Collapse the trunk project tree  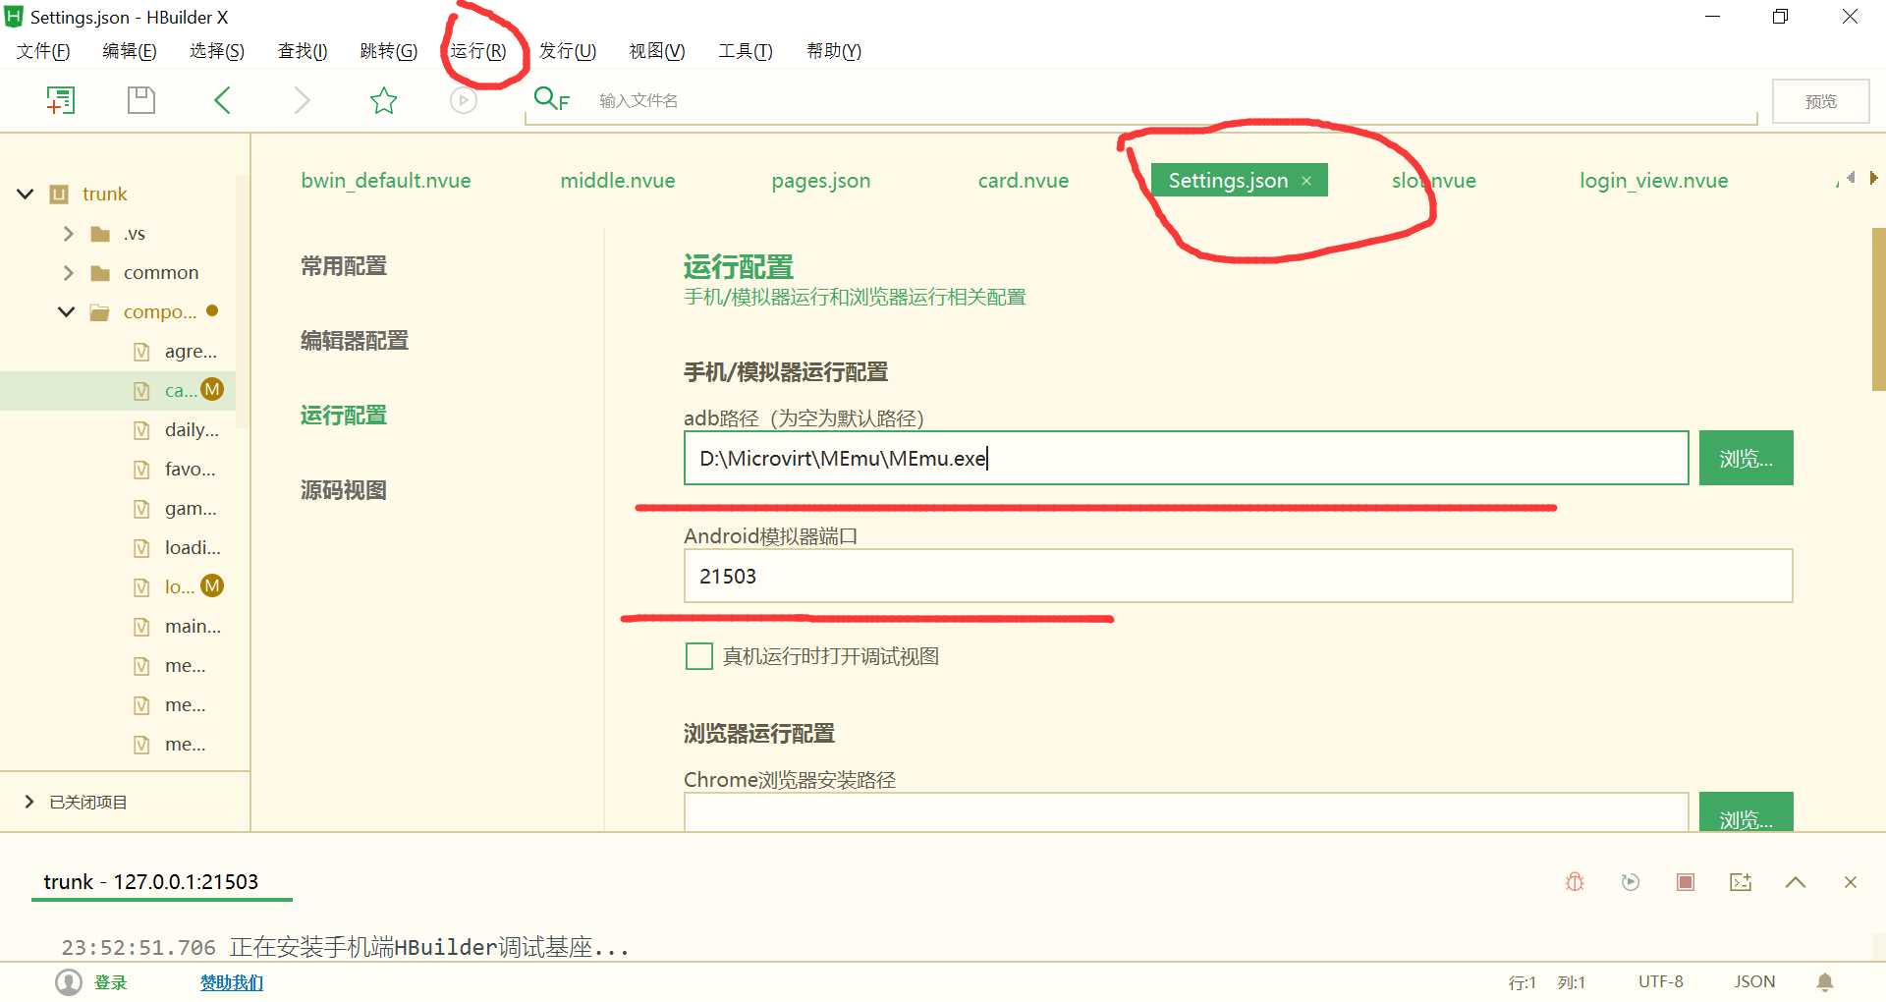click(x=26, y=194)
